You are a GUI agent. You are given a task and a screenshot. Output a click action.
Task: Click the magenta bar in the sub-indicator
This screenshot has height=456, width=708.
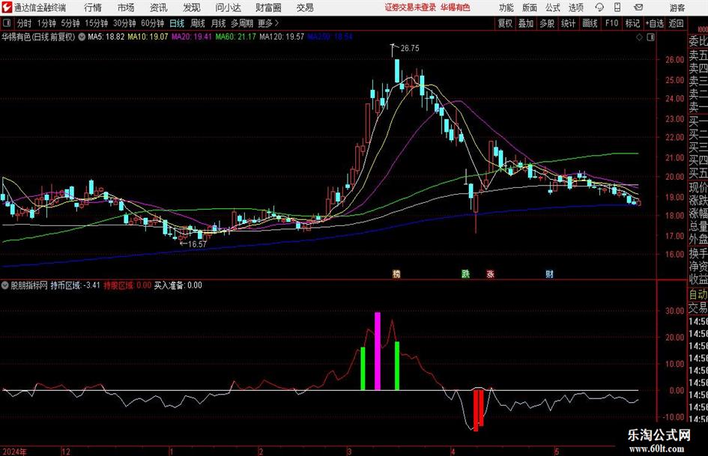coord(378,351)
